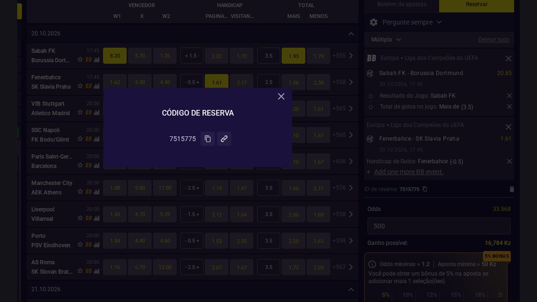Viewport: 537px width, 302px height.
Task: Favorite the Paris Saint-Germain match star
Action: 80,165
